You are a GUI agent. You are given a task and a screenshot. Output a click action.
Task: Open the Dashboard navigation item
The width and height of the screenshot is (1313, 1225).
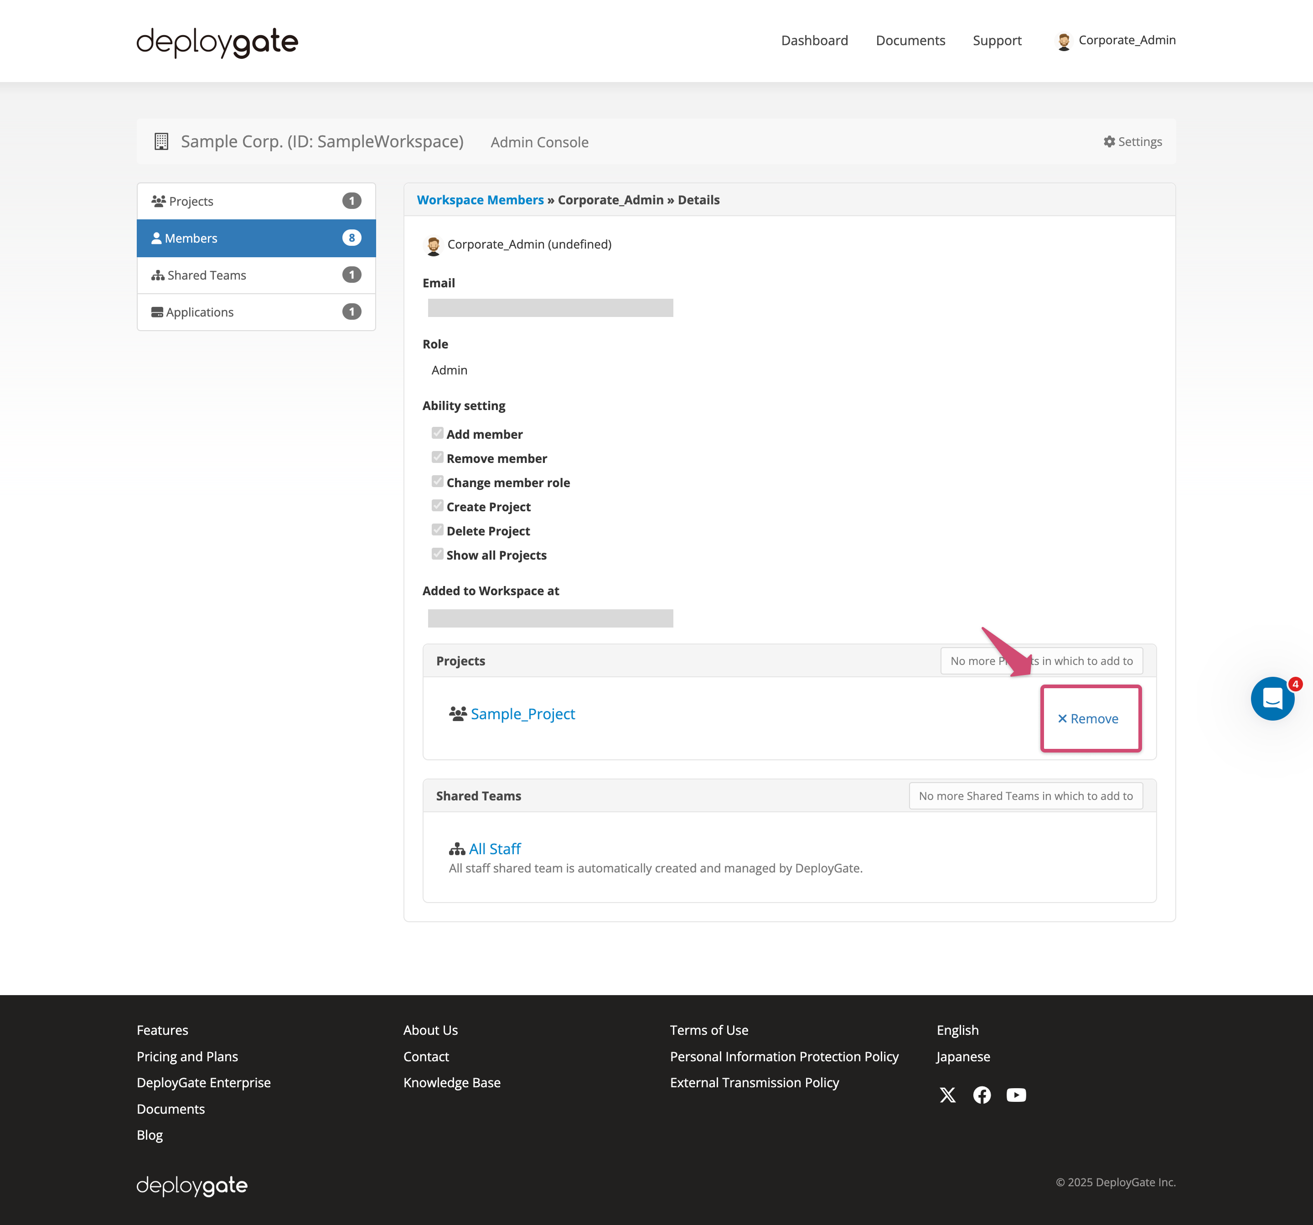pos(814,40)
